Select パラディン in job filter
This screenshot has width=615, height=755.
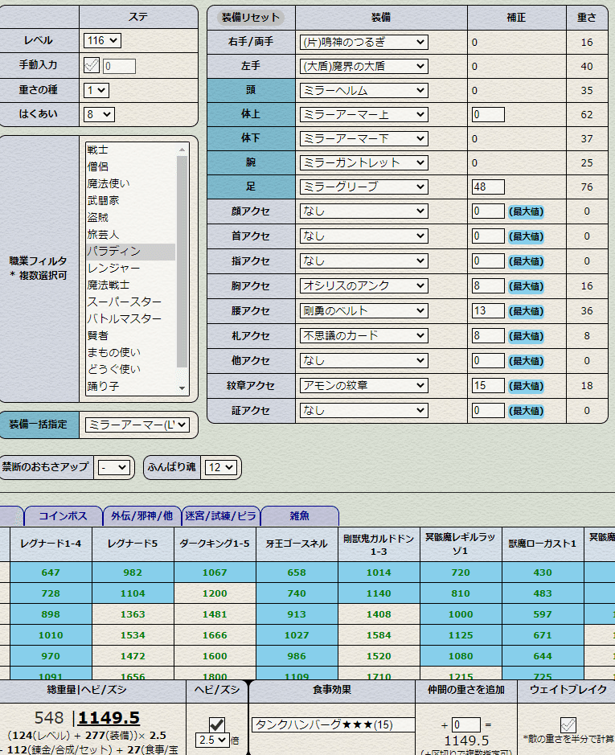pos(130,252)
